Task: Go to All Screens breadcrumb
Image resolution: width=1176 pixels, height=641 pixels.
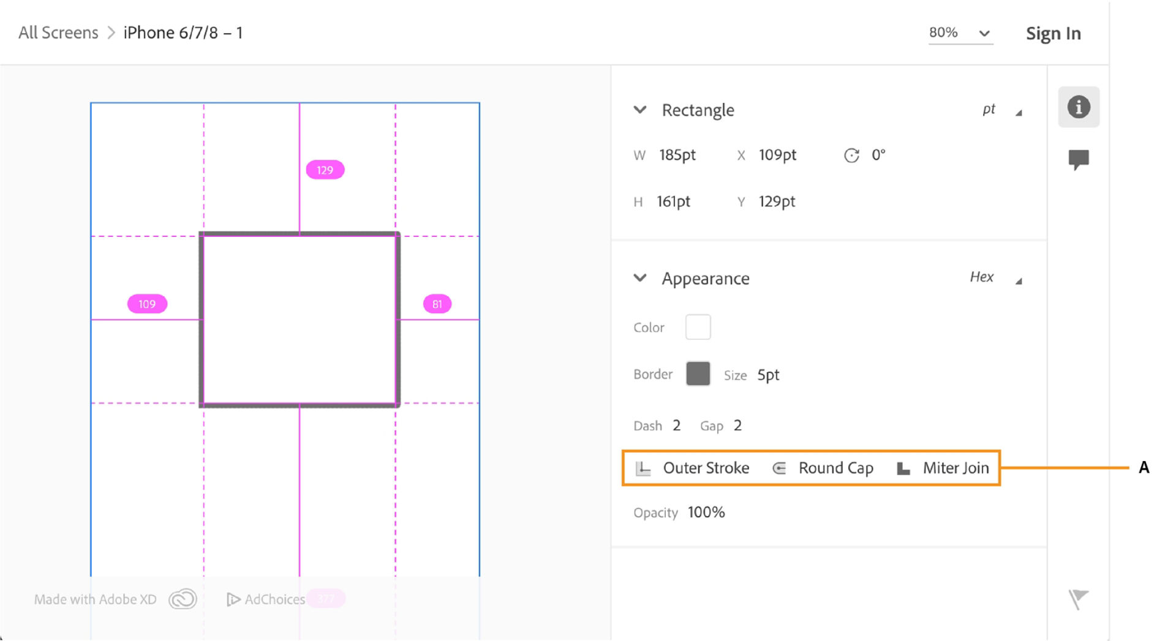Action: pos(58,32)
